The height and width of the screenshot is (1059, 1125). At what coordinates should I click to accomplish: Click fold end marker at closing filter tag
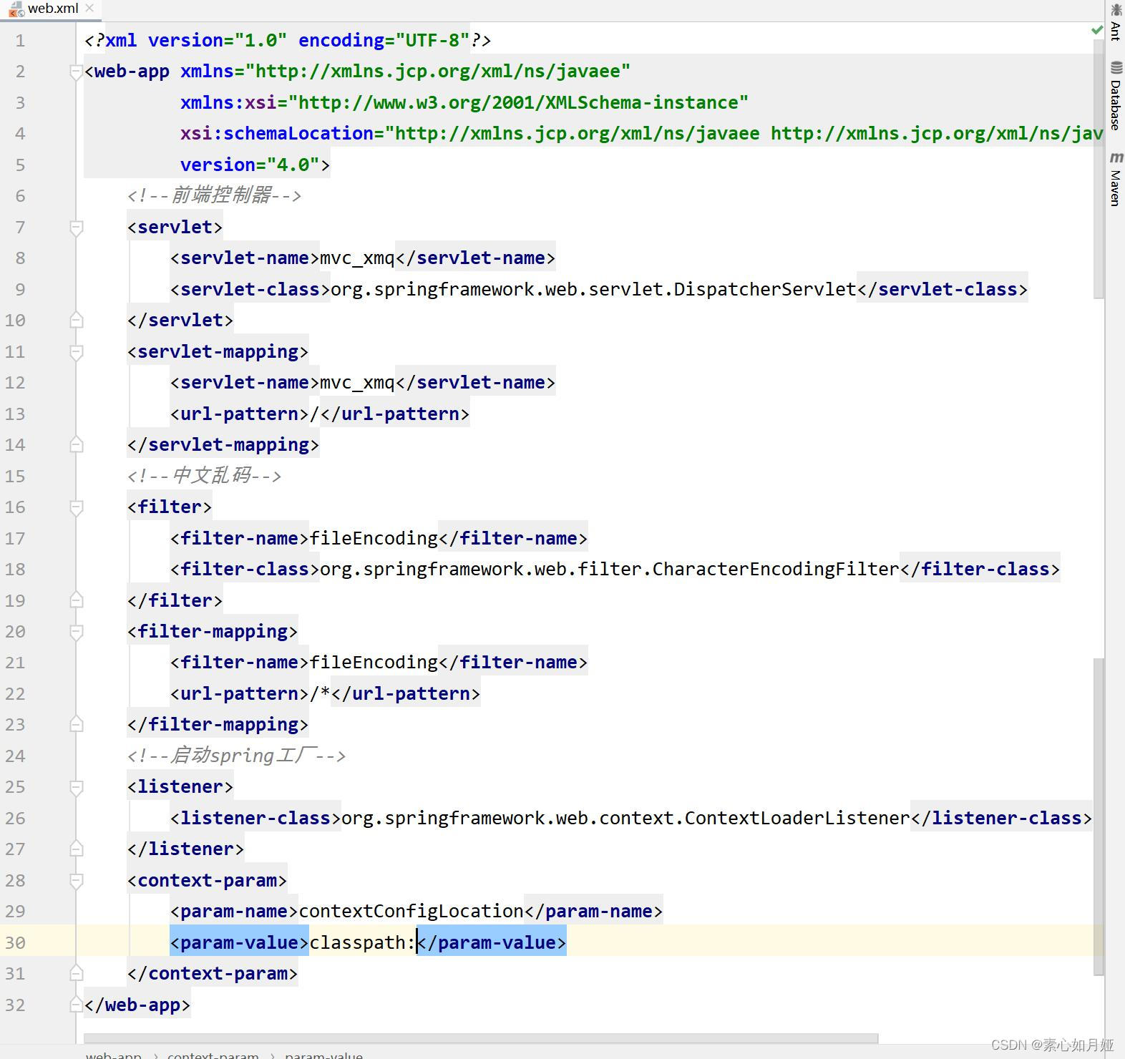tap(76, 601)
